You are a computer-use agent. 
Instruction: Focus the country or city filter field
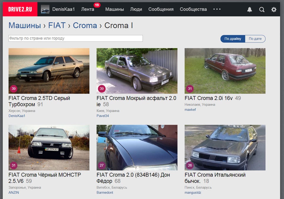click(76, 38)
